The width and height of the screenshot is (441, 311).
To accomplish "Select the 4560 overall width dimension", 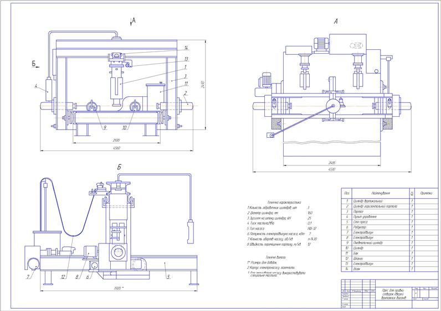I will (x=116, y=148).
